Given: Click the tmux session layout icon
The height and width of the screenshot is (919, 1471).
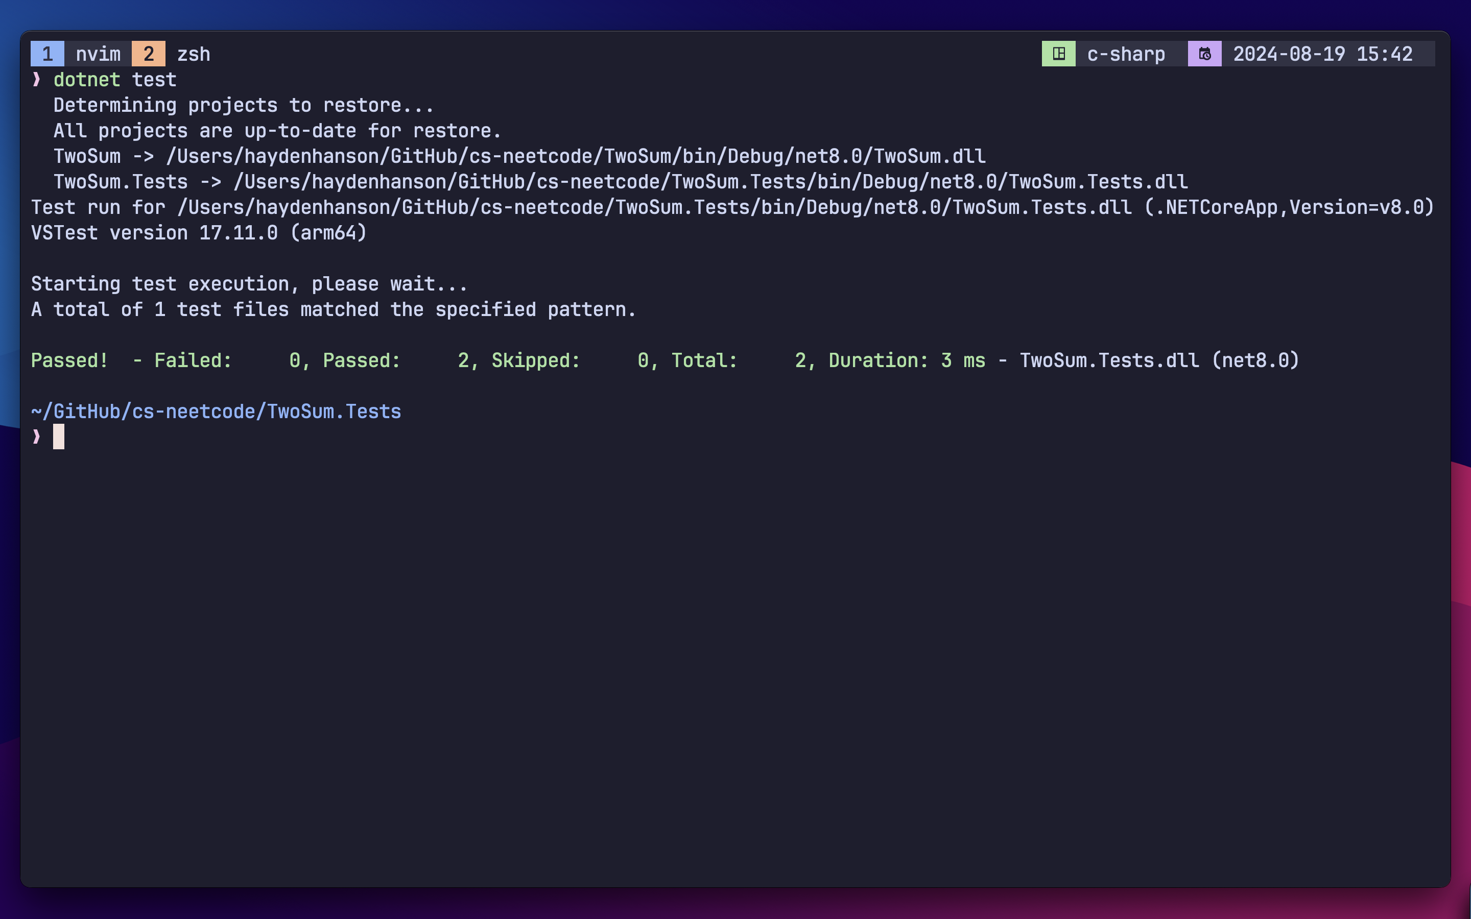Looking at the screenshot, I should (x=1058, y=54).
